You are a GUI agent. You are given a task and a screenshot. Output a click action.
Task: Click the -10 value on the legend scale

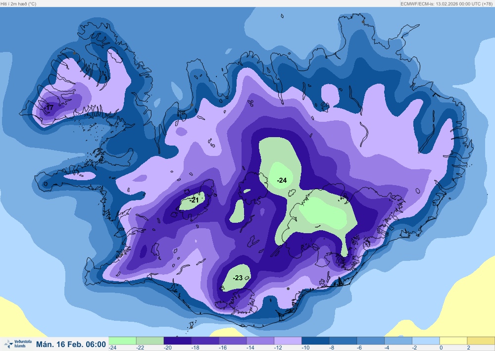click(x=305, y=348)
